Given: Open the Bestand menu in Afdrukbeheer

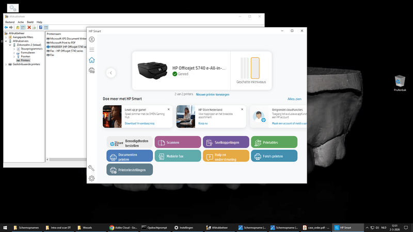Looking at the screenshot, I should pyautogui.click(x=10, y=22).
